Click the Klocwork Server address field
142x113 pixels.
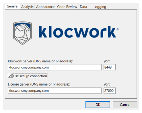55,67
